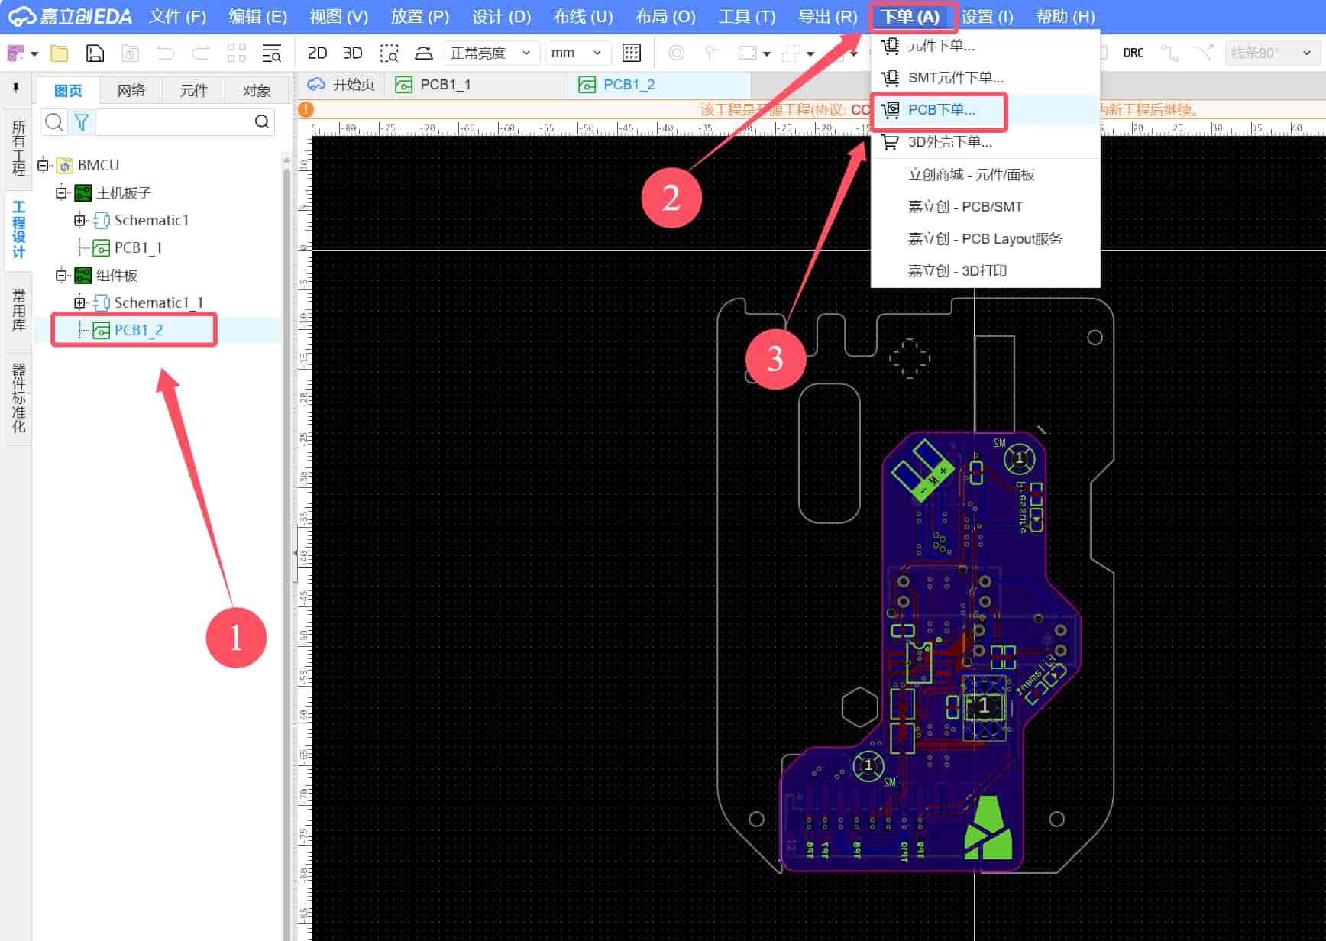
Task: Click the redo arrow icon
Action: point(201,53)
